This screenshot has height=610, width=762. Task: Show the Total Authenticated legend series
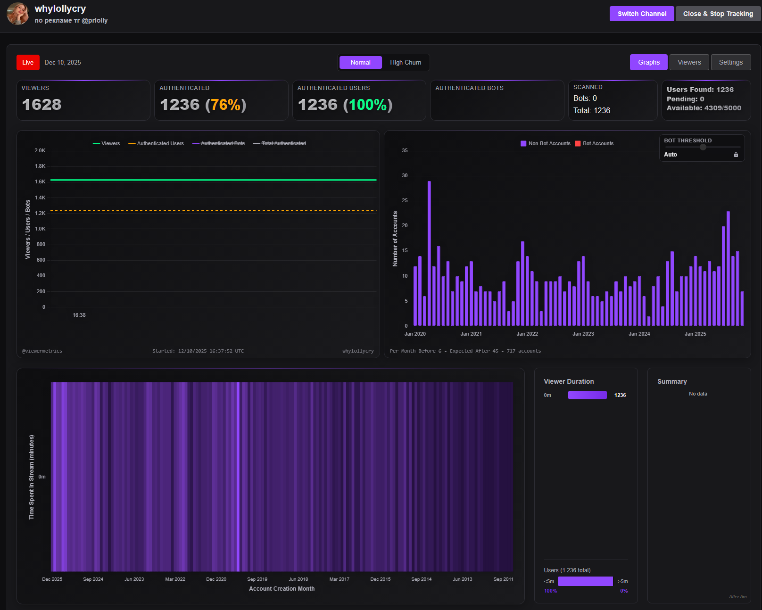tap(280, 143)
